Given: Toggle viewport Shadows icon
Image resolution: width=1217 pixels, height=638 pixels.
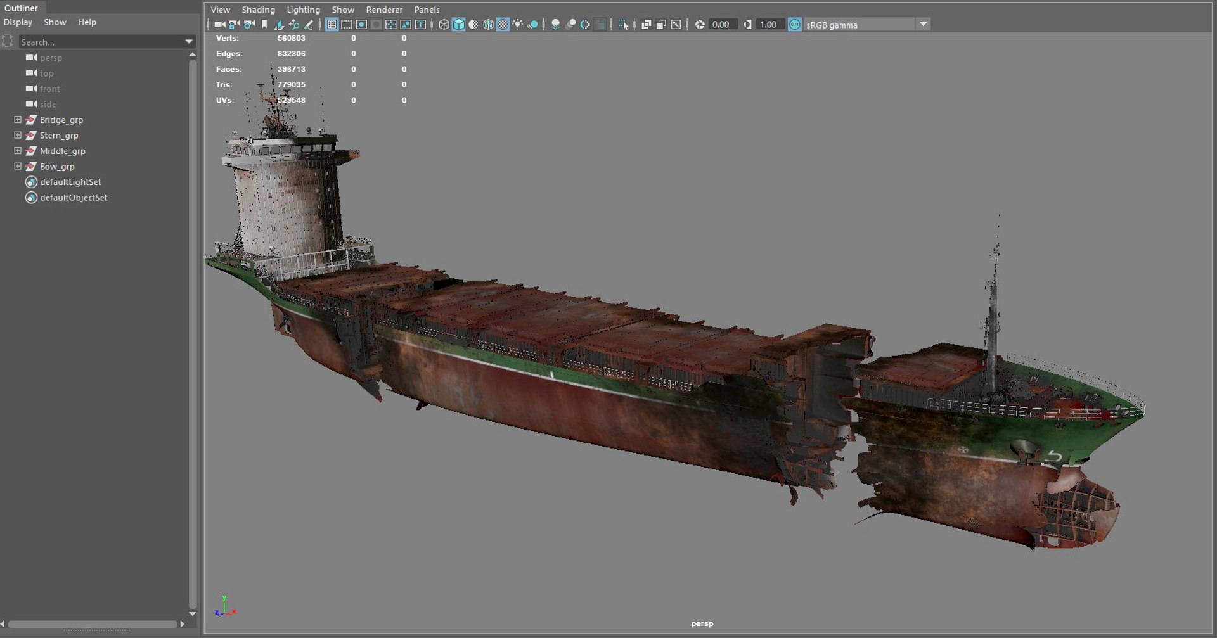Looking at the screenshot, I should (x=533, y=24).
